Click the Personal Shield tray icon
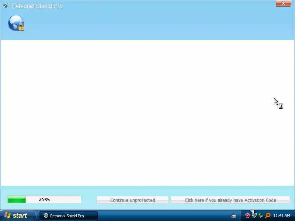The image size is (295, 221). (254, 215)
